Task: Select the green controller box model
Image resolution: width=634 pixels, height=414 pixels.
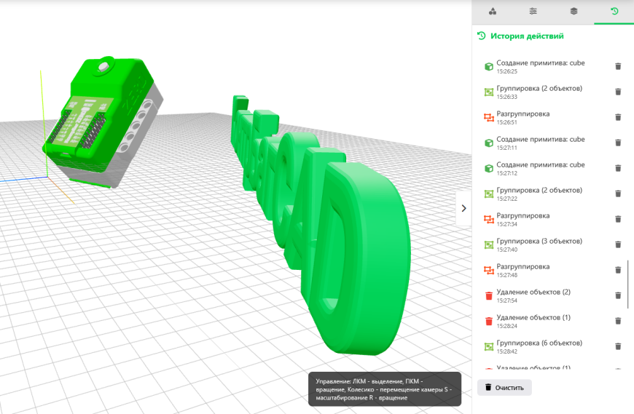Action: 103,121
